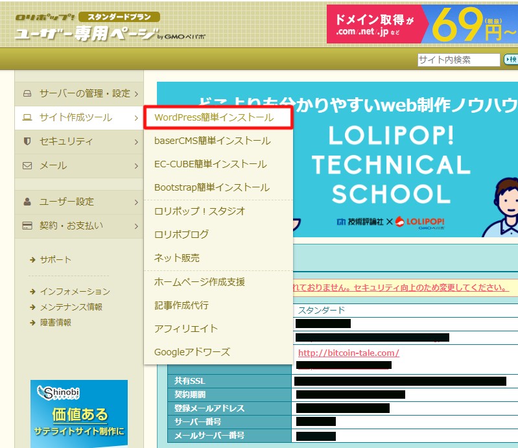Expand the セキュリティ chevron
The width and height of the screenshot is (518, 448).
pyautogui.click(x=136, y=142)
